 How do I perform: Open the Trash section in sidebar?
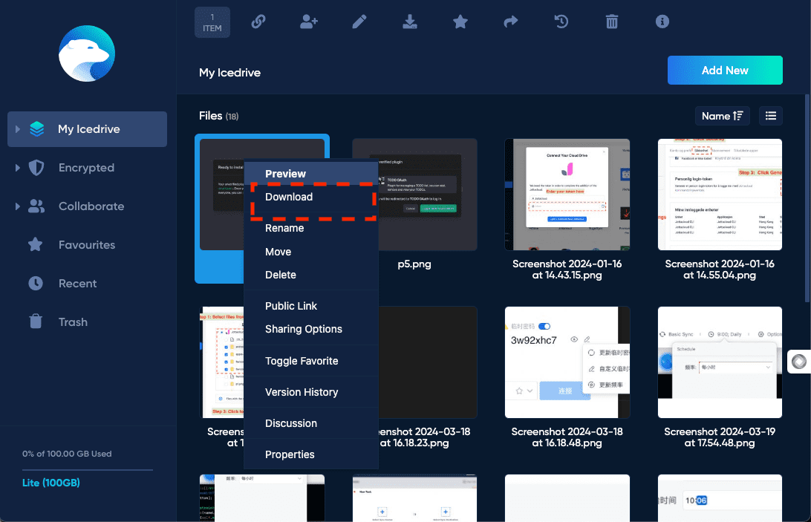(72, 322)
